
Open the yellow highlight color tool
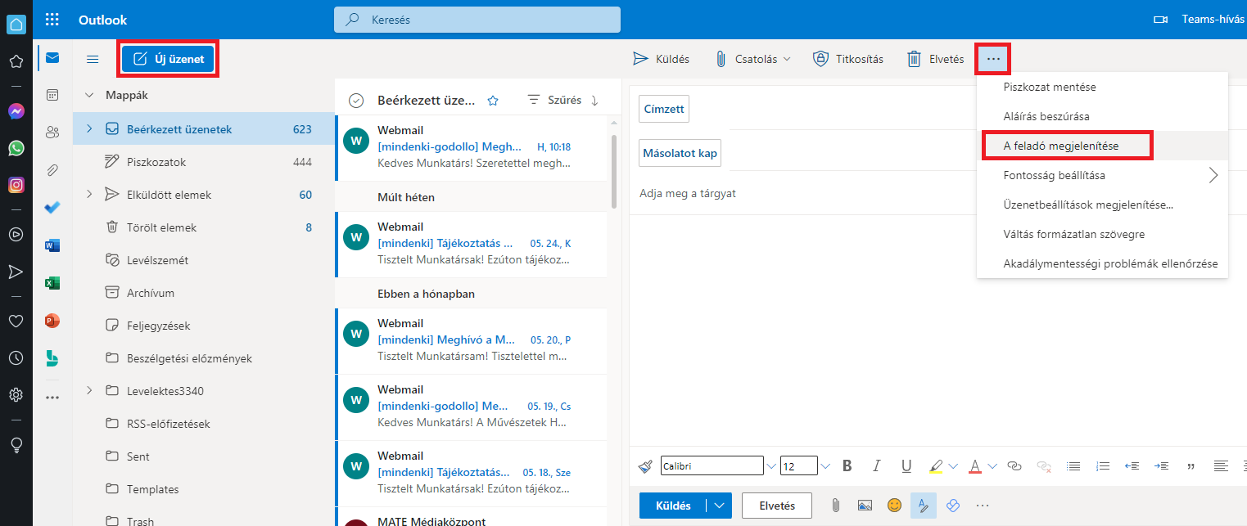[937, 466]
